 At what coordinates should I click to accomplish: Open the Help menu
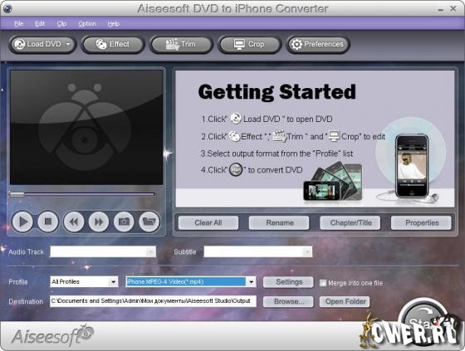(x=113, y=24)
